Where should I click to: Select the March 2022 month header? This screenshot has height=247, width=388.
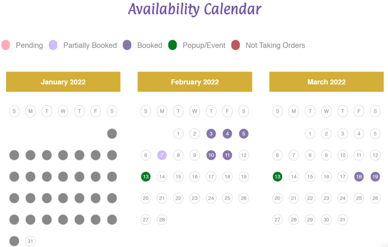pos(326,82)
